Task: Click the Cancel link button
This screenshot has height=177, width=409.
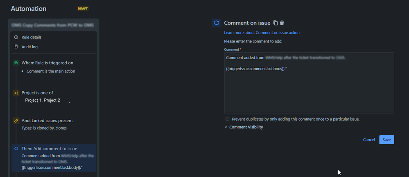Action: [369, 140]
